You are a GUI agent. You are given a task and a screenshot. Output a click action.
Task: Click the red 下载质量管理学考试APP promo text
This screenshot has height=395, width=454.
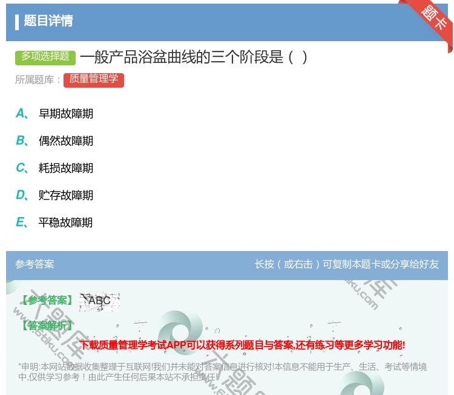pos(242,345)
